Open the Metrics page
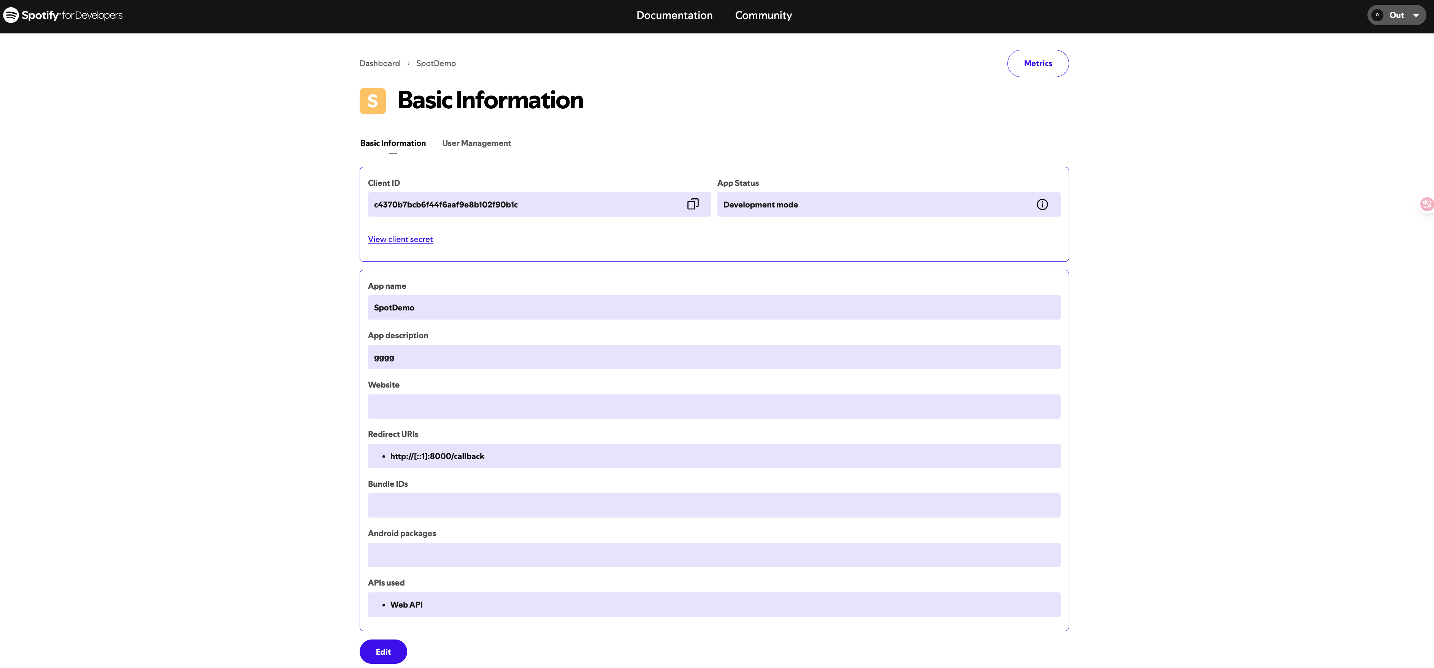This screenshot has height=668, width=1434. coord(1037,63)
